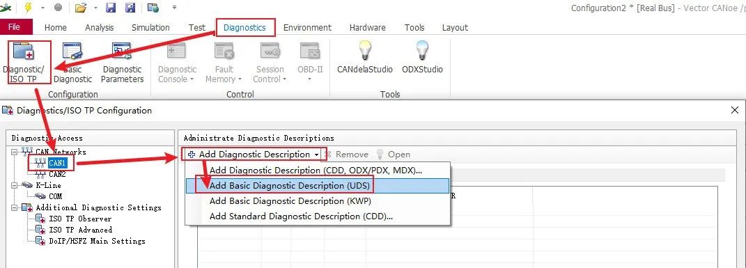
Task: Switch to the Layout ribbon tab
Action: tap(455, 28)
